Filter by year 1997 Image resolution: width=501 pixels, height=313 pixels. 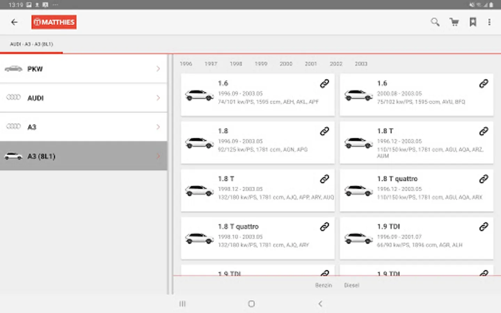coord(211,64)
